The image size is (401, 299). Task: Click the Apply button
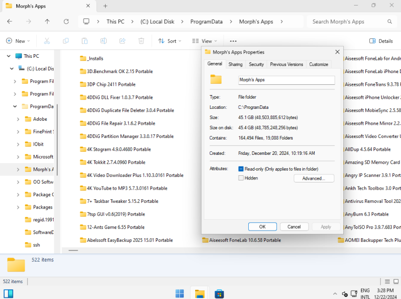point(326,226)
